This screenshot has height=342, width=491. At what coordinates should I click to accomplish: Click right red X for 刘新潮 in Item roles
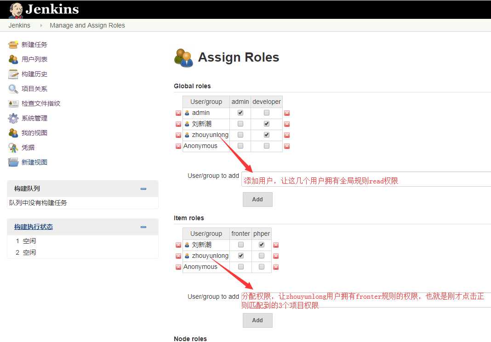[276, 245]
